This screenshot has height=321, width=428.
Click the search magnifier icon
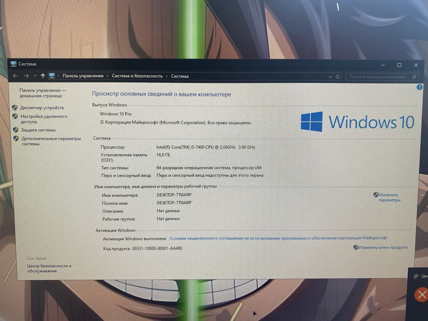click(414, 77)
